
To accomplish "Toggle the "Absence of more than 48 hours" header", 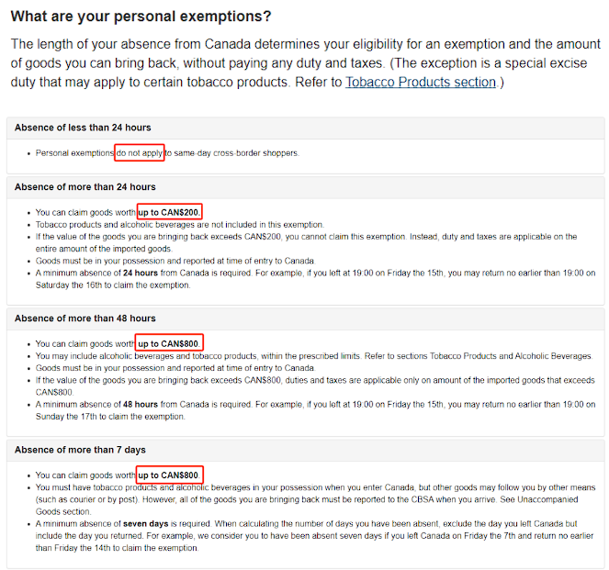I will coord(85,319).
